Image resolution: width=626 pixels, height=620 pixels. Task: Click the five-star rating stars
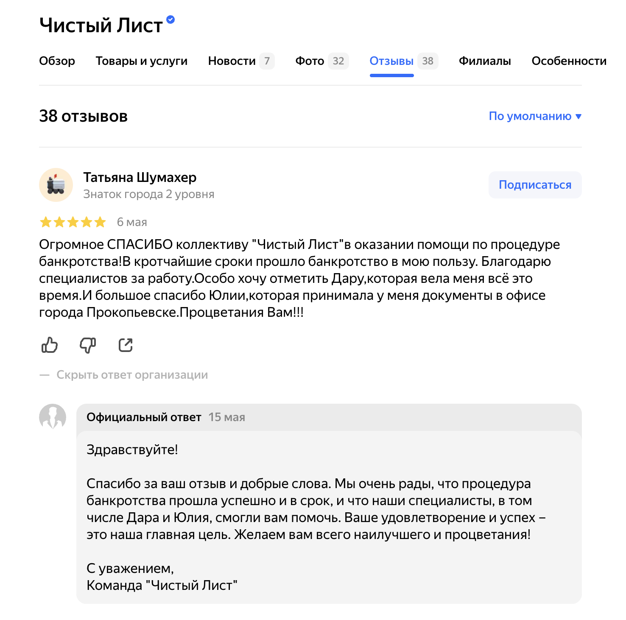pos(73,222)
